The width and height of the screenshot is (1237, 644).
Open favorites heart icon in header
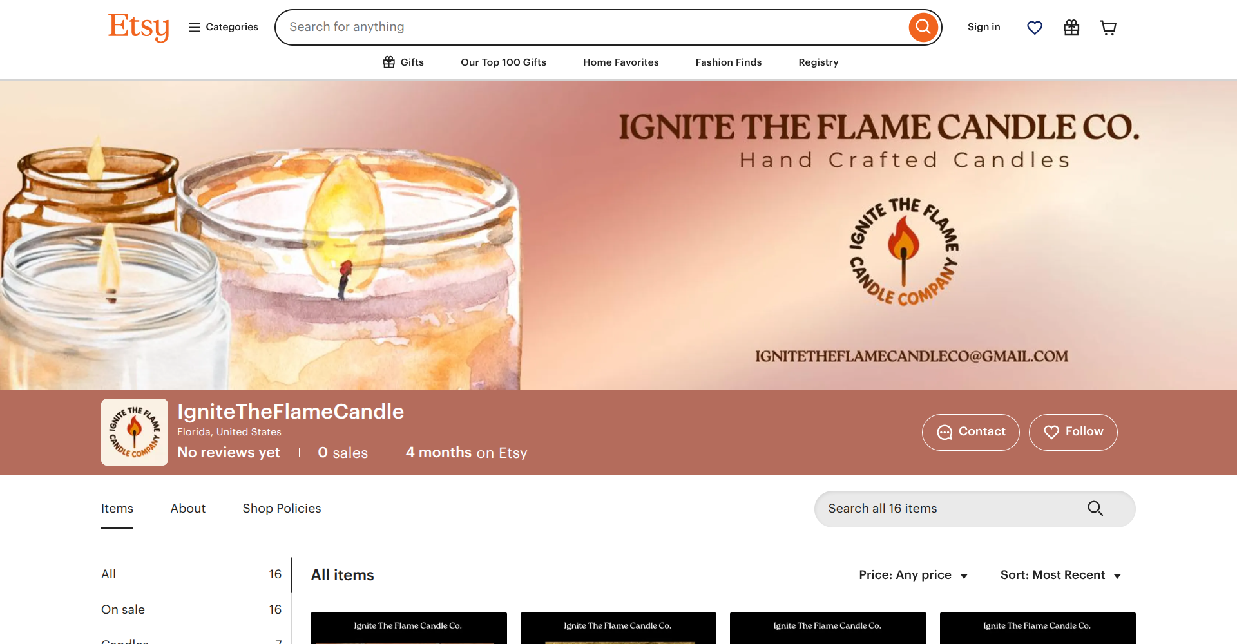point(1035,28)
